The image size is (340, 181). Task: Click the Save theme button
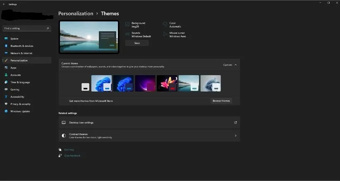[x=137, y=43]
